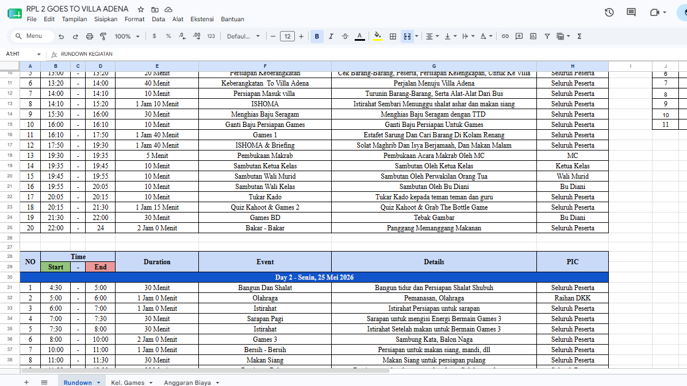Decrease font size minus button
This screenshot has width=687, height=386.
[x=273, y=36]
